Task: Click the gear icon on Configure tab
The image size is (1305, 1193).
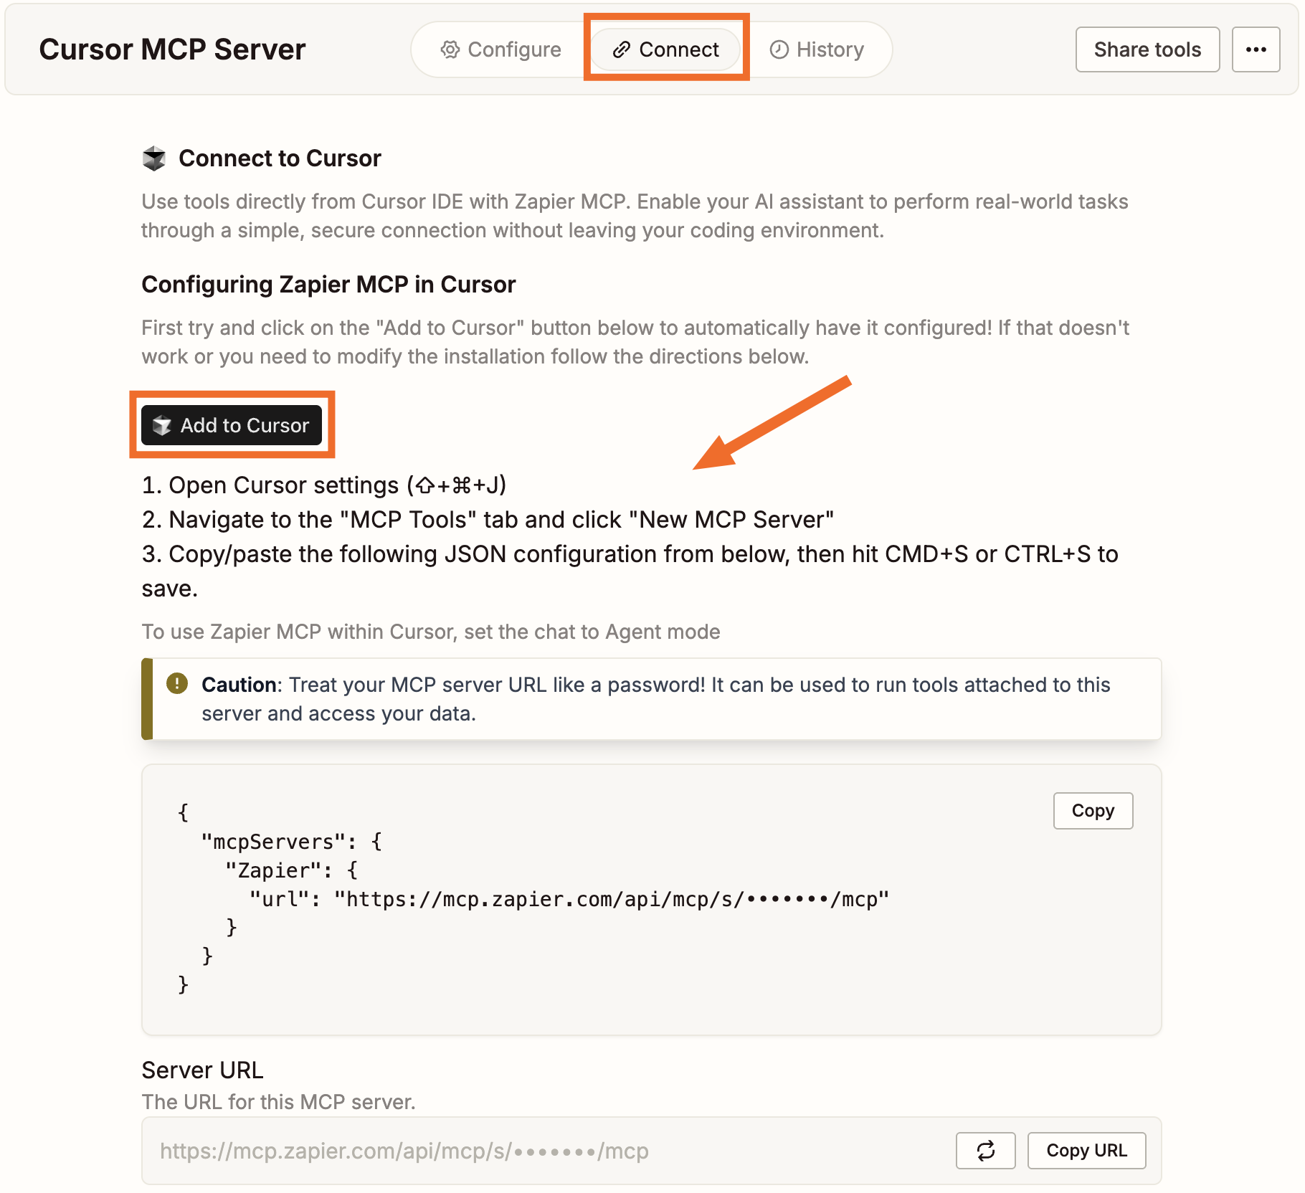Action: tap(450, 49)
